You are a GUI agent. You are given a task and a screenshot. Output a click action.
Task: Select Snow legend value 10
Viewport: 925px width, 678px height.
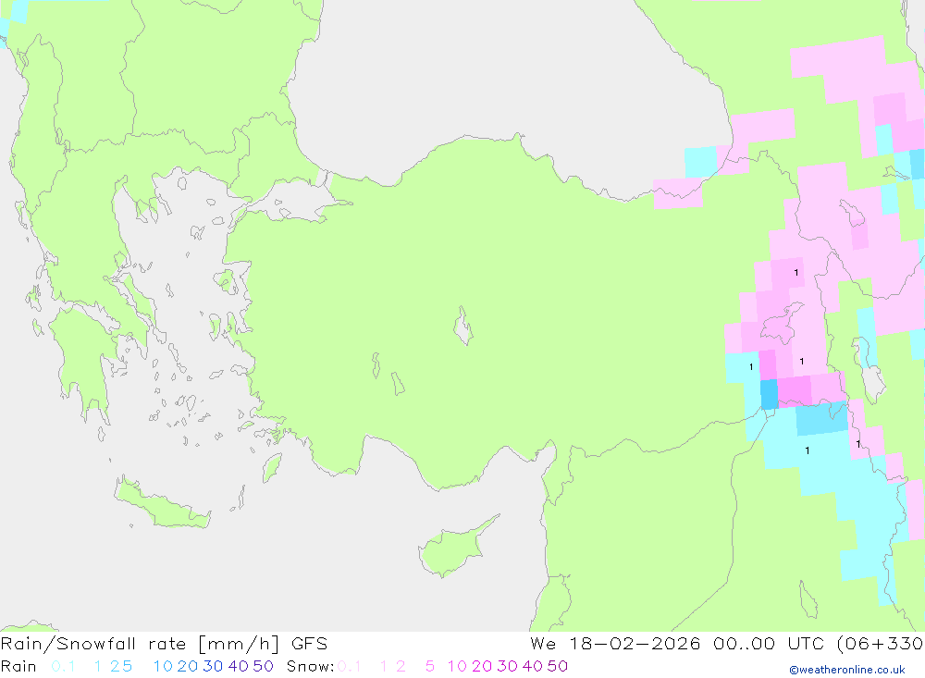tap(457, 666)
